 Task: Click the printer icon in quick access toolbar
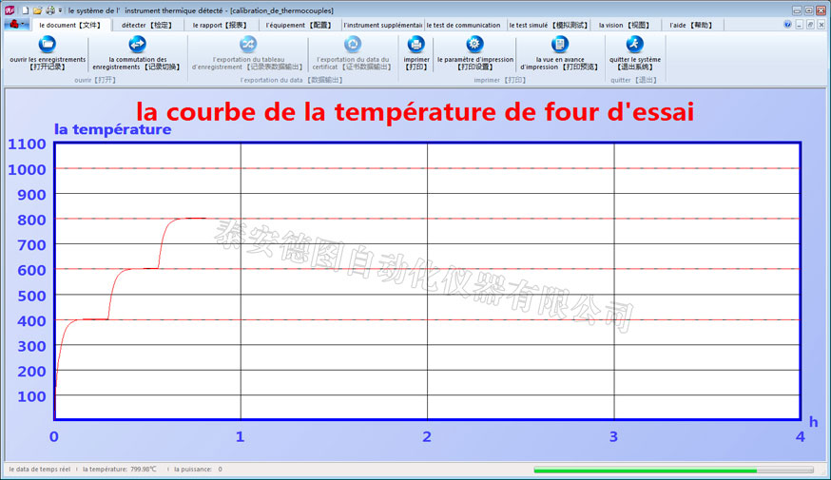(x=50, y=10)
